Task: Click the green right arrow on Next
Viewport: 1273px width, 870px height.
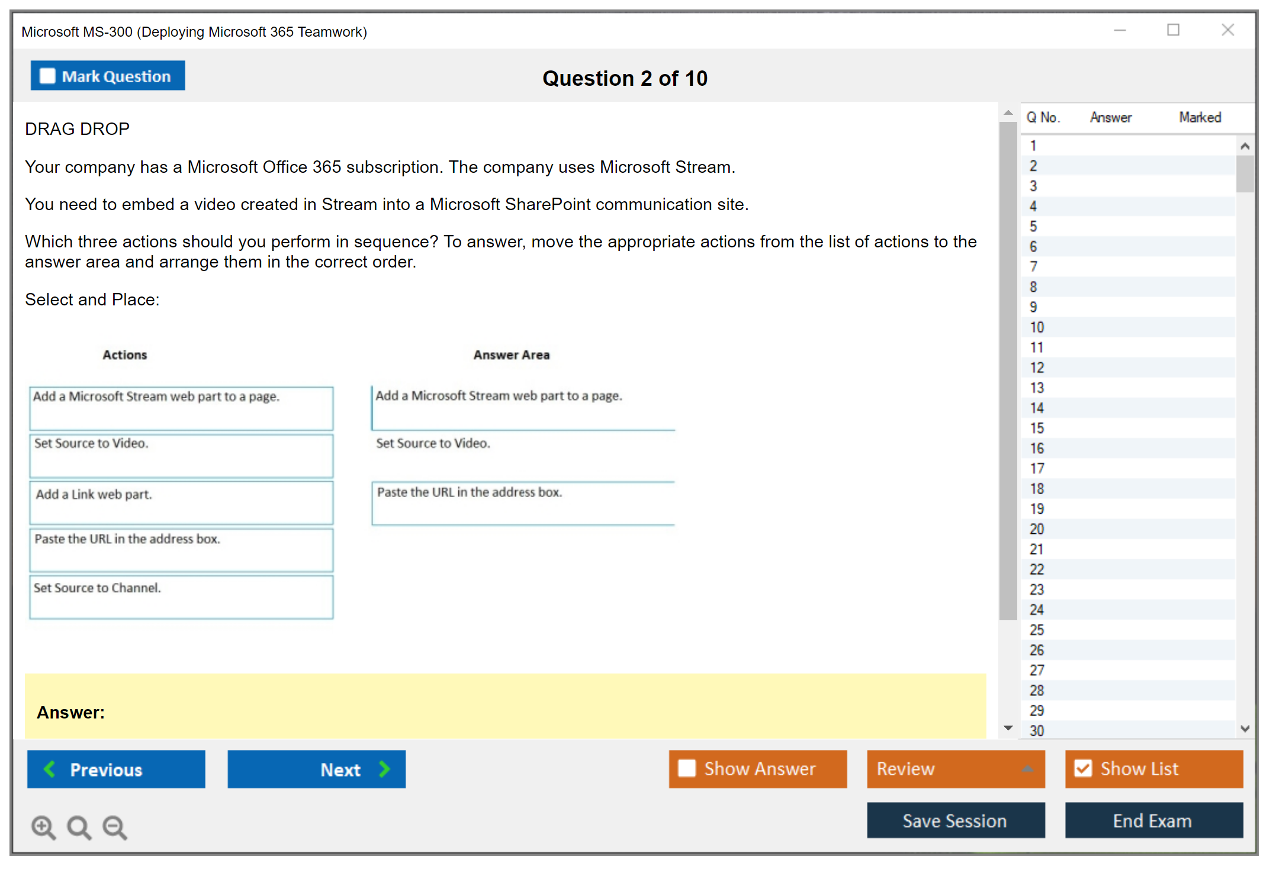Action: [x=385, y=769]
